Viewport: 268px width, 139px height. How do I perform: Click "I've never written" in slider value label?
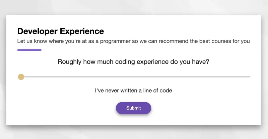coord(116,90)
